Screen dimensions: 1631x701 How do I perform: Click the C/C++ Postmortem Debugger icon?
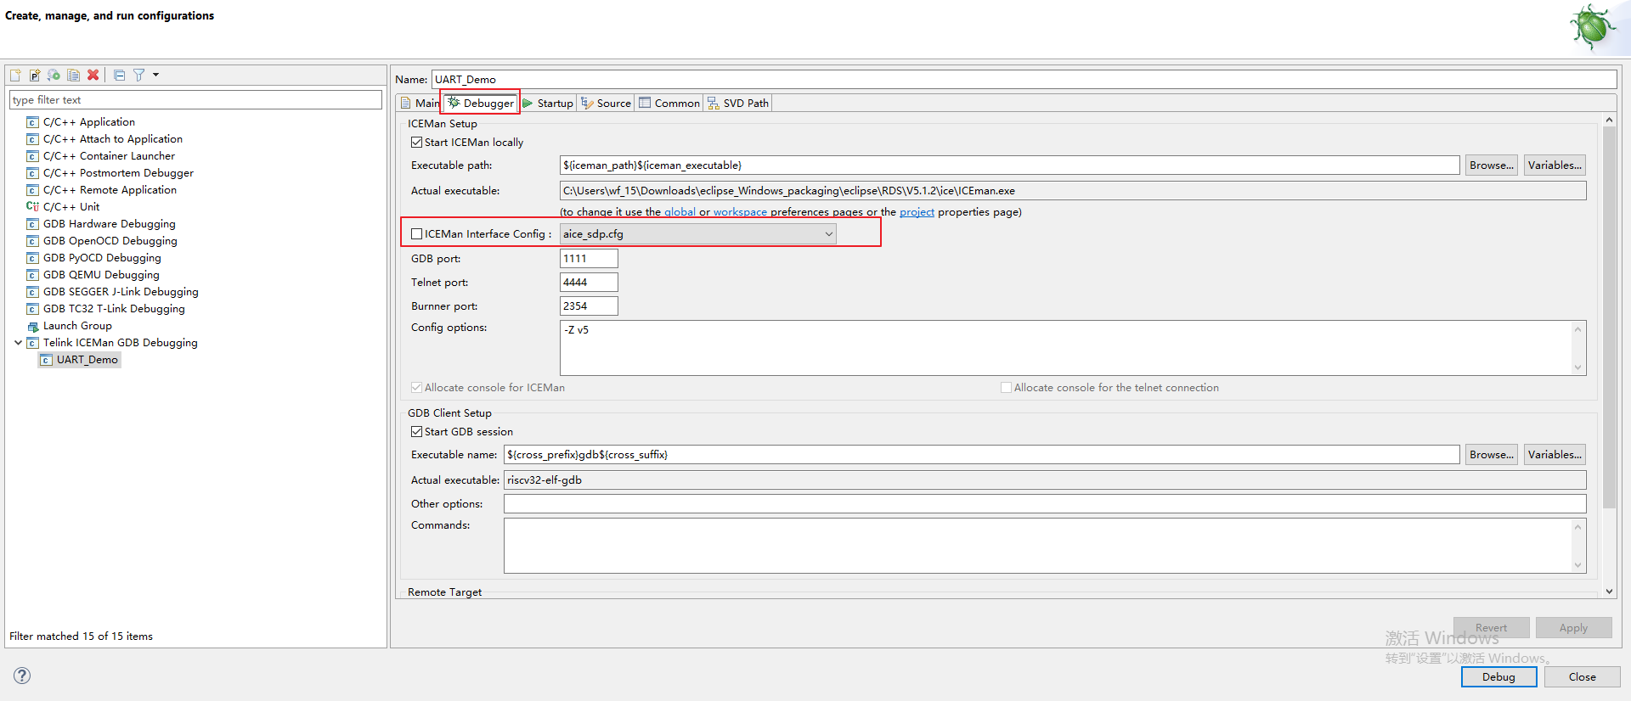coord(32,173)
